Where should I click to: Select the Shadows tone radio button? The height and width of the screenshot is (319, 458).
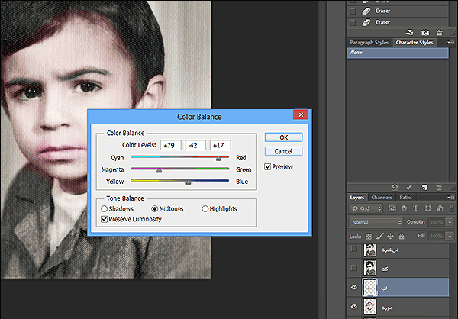[104, 208]
